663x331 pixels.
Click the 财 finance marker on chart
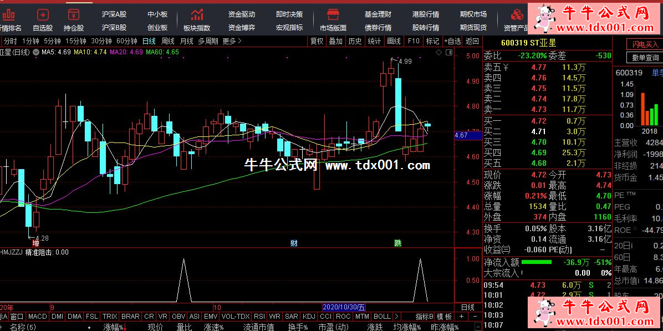[x=294, y=243]
